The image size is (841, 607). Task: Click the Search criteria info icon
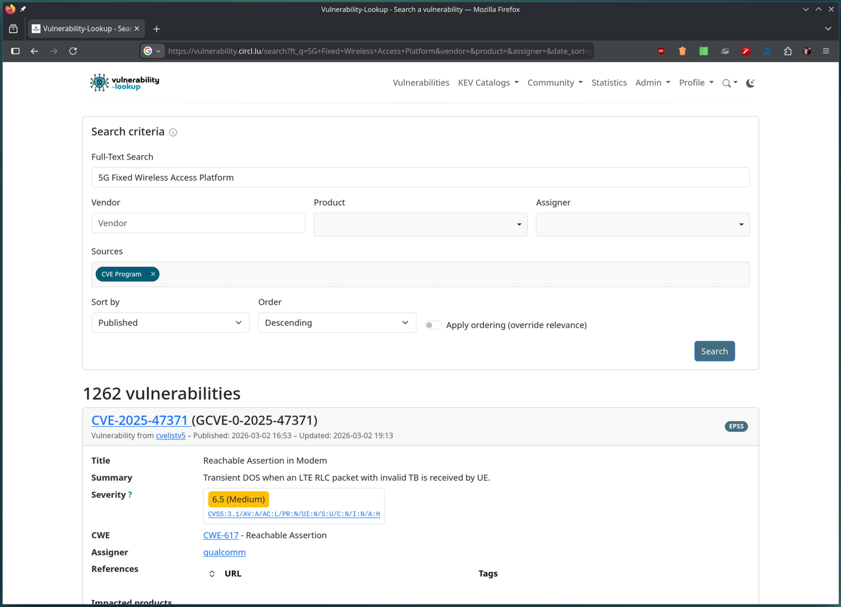coord(173,133)
